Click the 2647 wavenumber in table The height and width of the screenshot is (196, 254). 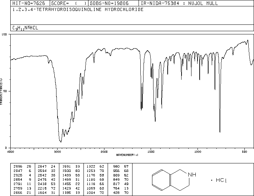pos(42,167)
